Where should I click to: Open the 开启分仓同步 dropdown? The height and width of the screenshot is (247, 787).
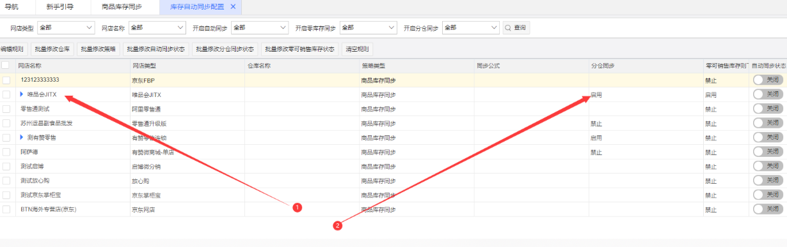tap(470, 27)
